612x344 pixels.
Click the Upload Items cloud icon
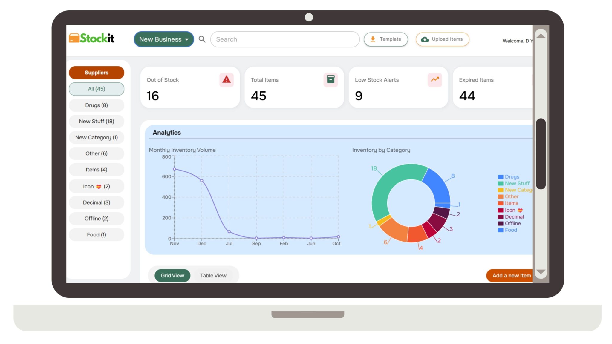click(x=424, y=39)
